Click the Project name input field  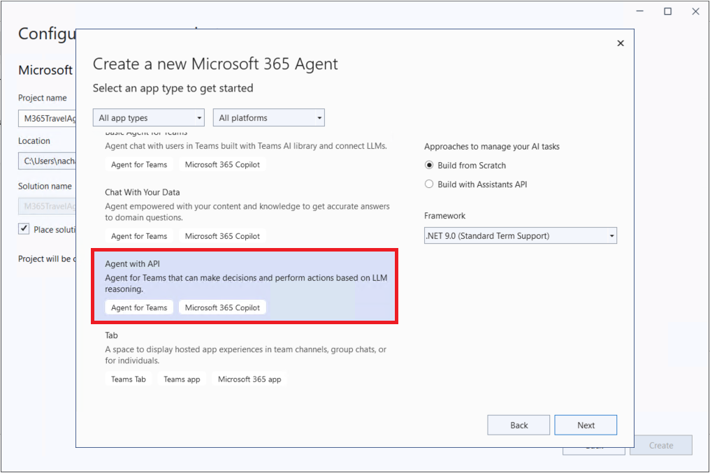click(x=47, y=119)
